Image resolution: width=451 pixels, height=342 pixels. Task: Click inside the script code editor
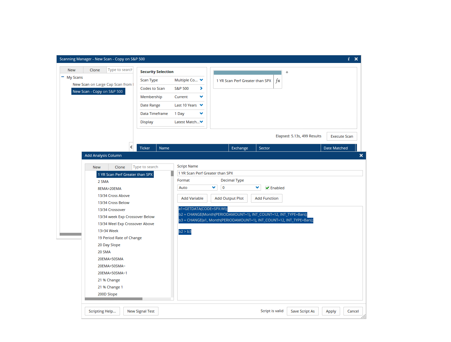pyautogui.click(x=270, y=253)
